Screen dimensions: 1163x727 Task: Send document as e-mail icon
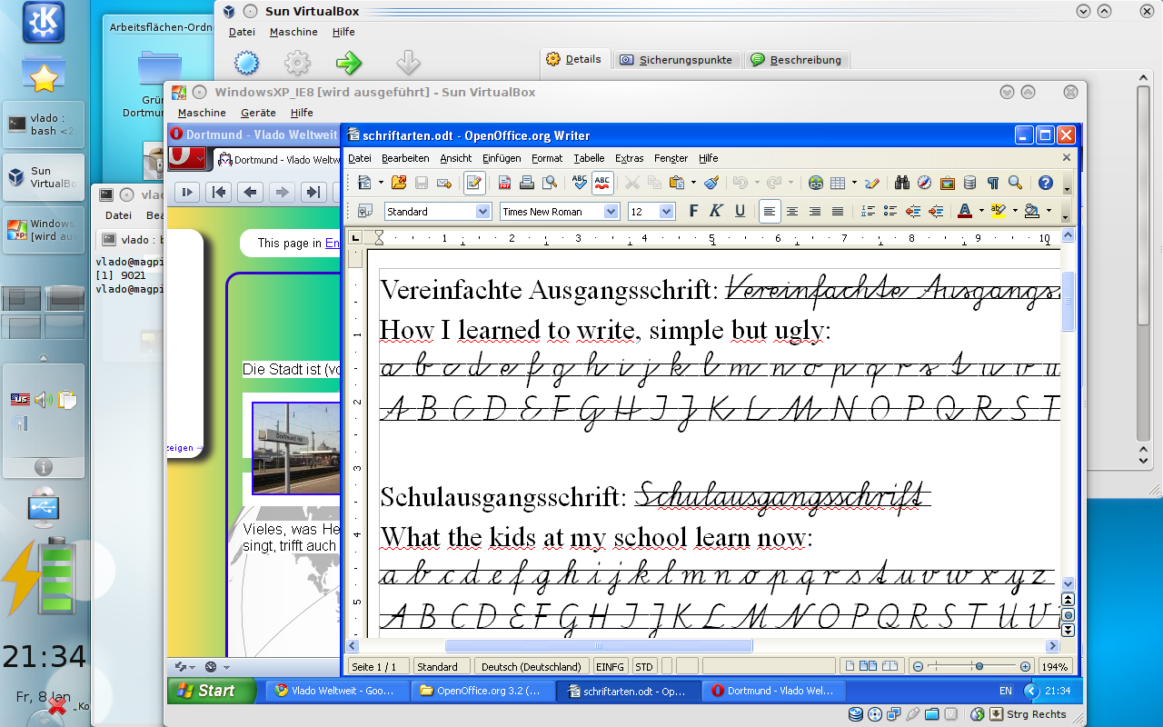[444, 183]
